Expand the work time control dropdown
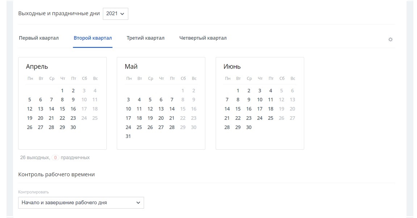417x218 pixels. pos(81,203)
